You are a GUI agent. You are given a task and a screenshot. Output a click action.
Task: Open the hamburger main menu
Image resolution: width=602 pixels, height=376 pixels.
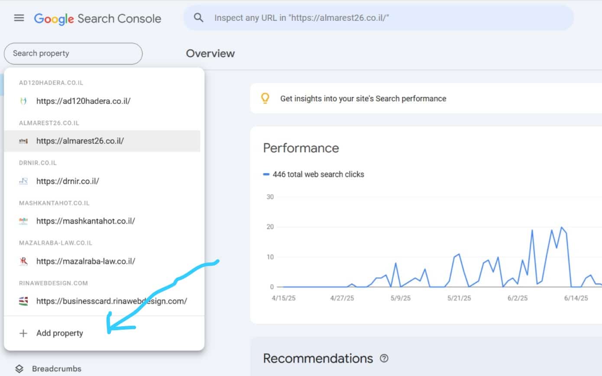[x=19, y=18]
